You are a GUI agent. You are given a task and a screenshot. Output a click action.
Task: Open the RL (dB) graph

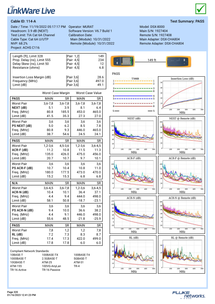[x=133, y=254]
